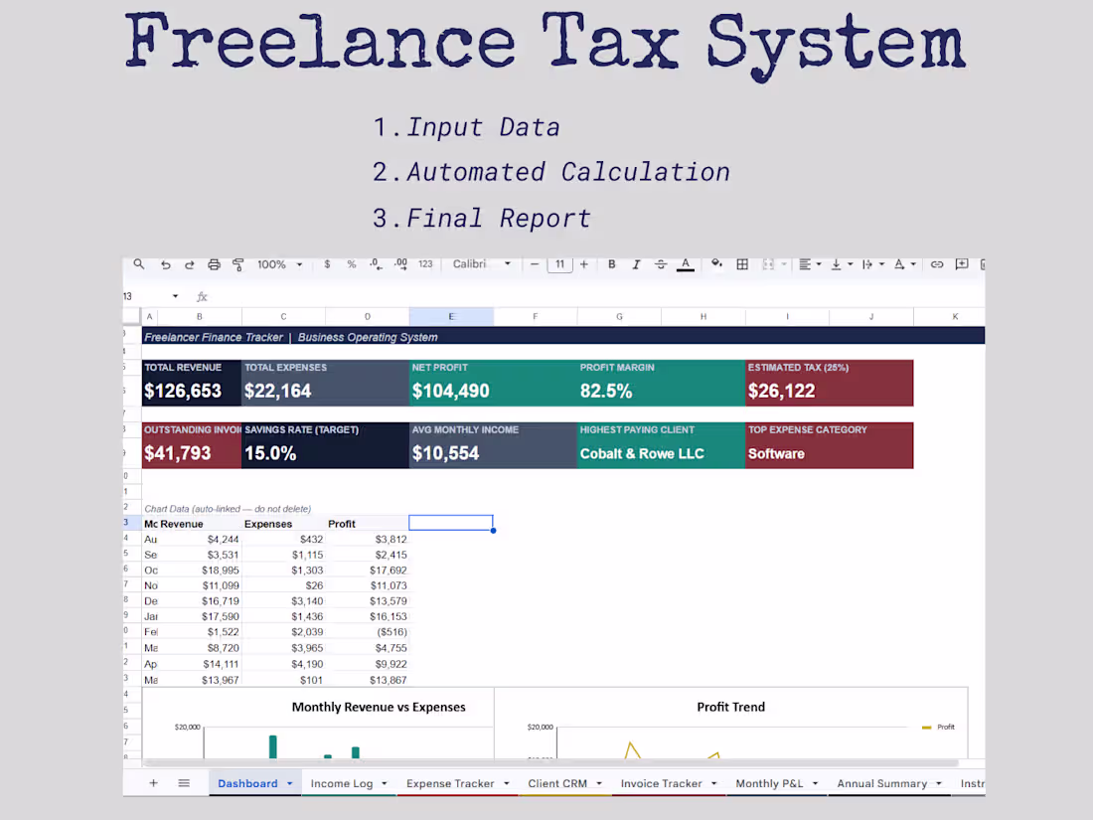Click the Total Expenses value $22,164
The width and height of the screenshot is (1093, 820).
[x=277, y=392]
